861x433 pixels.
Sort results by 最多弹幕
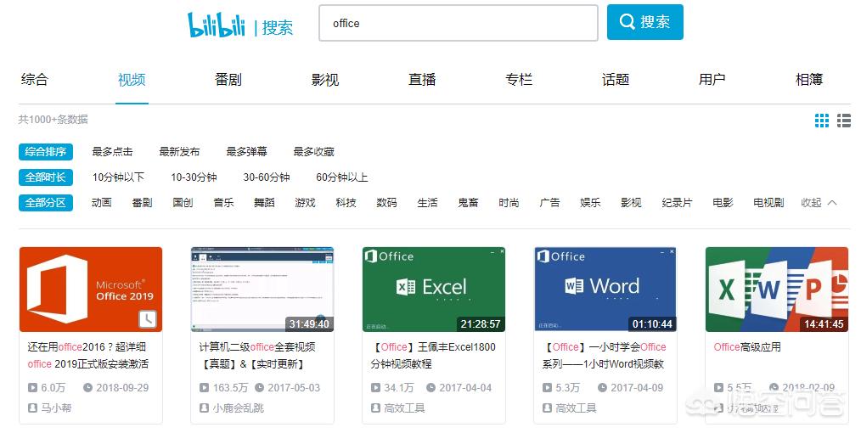[246, 151]
